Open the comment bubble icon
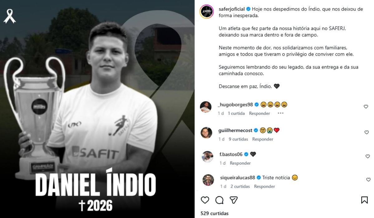This screenshot has width=374, height=218. point(219,200)
